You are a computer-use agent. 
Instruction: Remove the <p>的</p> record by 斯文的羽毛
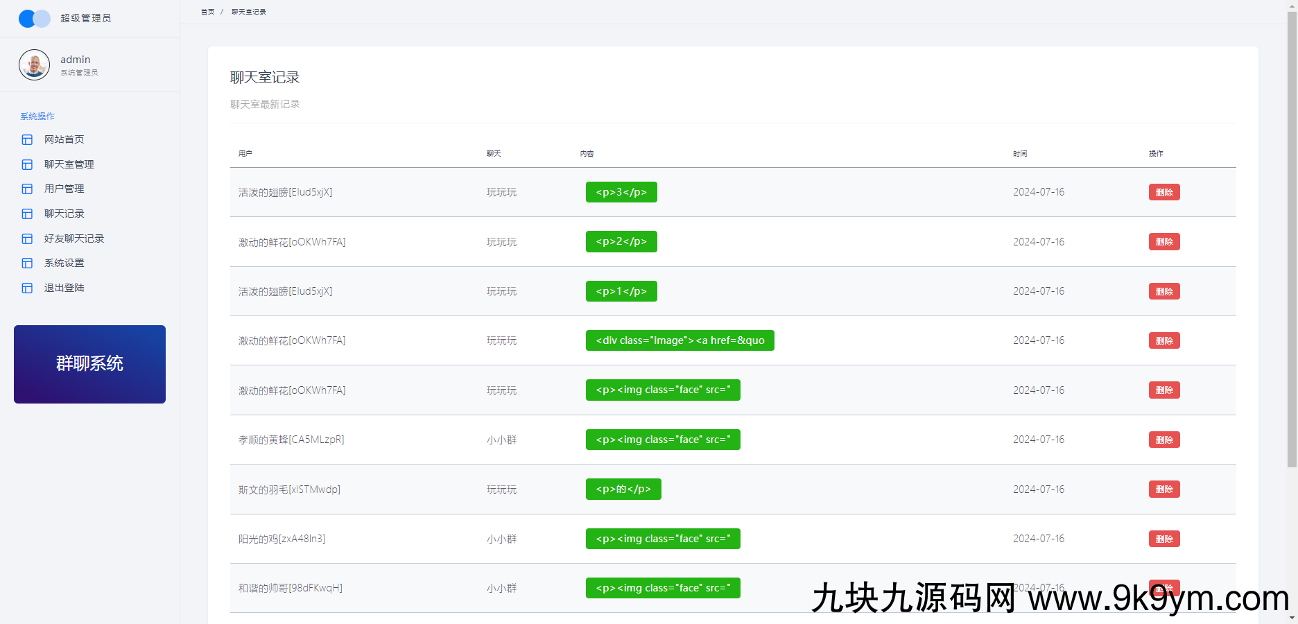point(1163,489)
